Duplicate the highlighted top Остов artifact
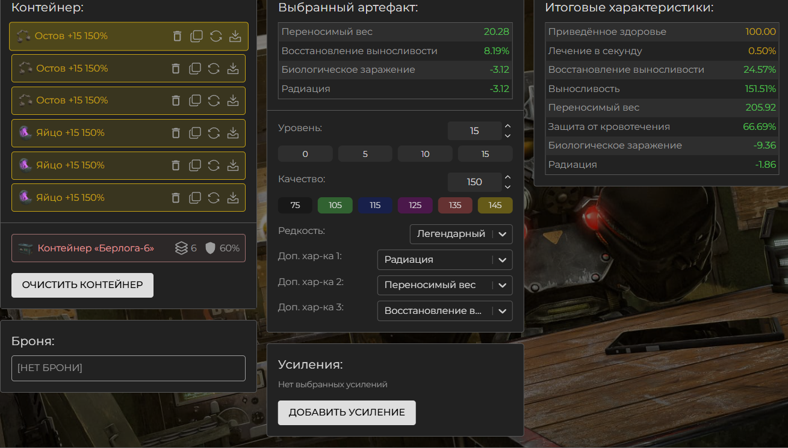788x448 pixels. click(196, 36)
